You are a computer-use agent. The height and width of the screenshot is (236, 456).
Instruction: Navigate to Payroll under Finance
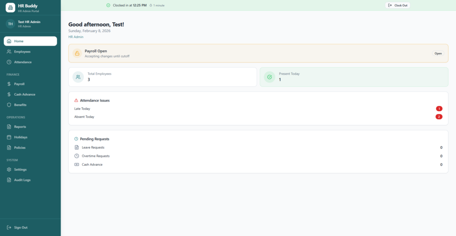point(19,84)
